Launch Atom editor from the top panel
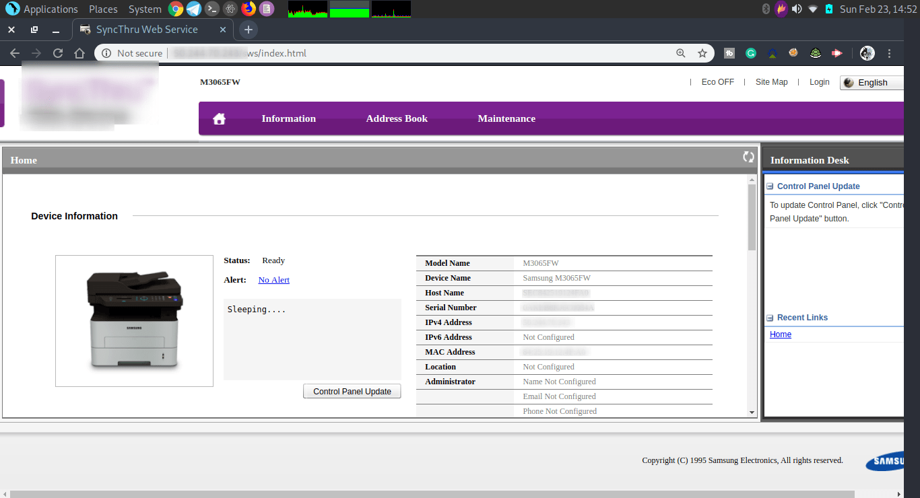 point(230,9)
